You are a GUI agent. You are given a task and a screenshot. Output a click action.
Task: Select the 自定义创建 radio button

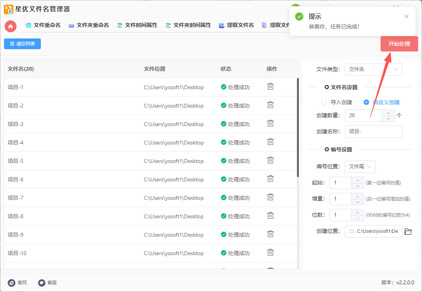click(x=366, y=102)
